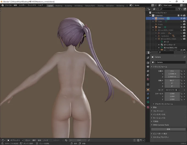Click the 新規 material button
Image resolution: width=187 pixels, height=145 pixels.
point(78,140)
